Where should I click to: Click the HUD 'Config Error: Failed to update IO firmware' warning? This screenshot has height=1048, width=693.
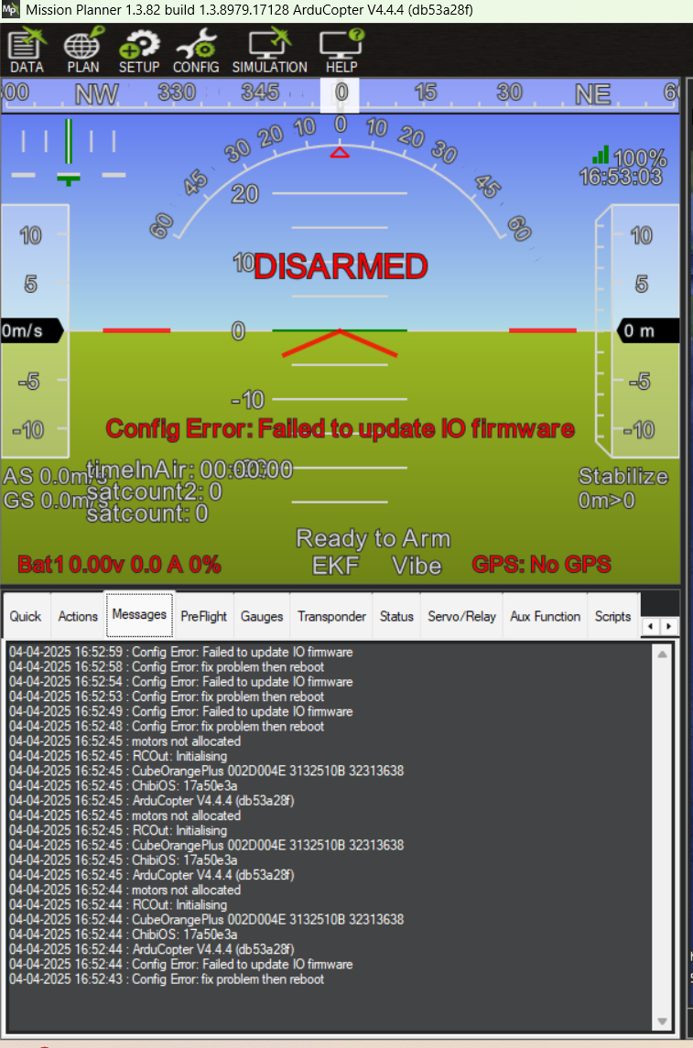click(341, 428)
